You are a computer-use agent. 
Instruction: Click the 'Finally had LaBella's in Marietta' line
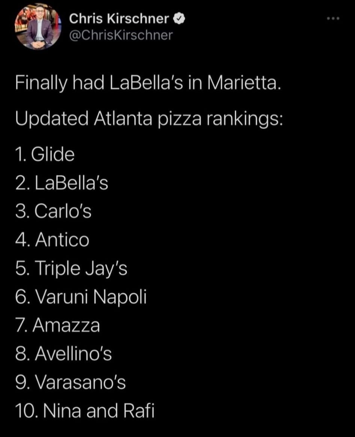(x=148, y=83)
